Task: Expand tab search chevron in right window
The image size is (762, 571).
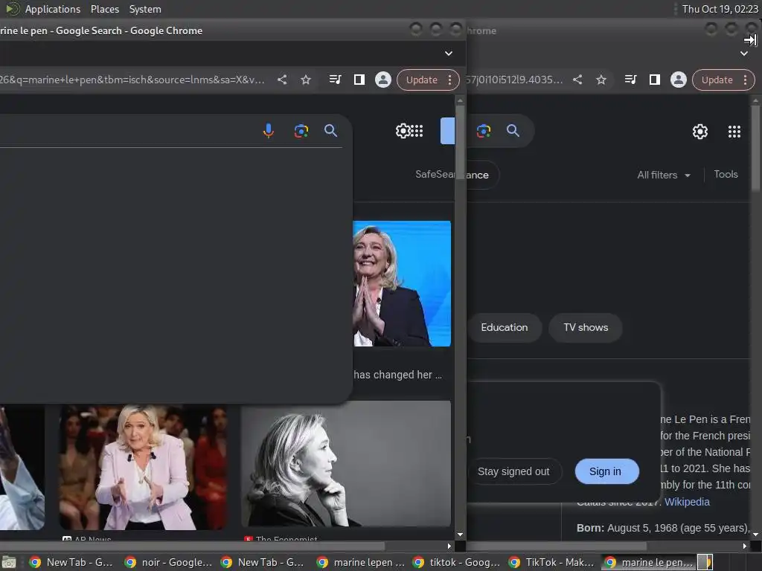Action: tap(744, 54)
